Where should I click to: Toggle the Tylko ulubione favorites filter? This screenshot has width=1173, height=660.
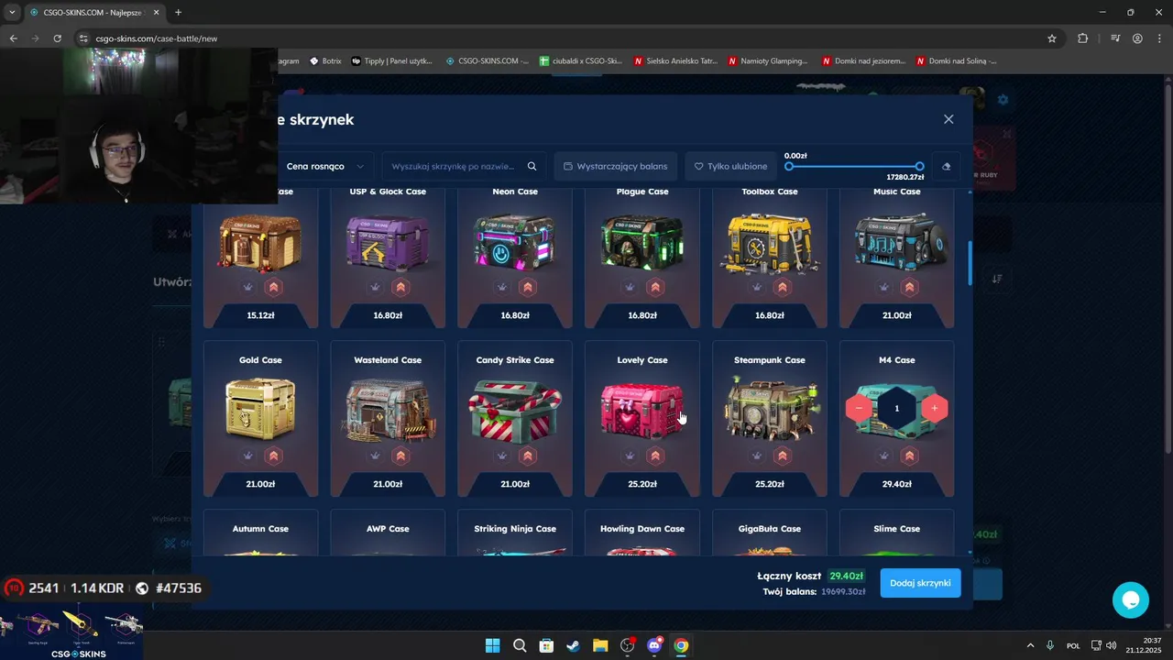click(730, 167)
